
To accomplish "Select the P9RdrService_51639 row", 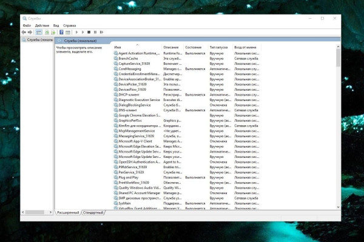I will coord(186,167).
